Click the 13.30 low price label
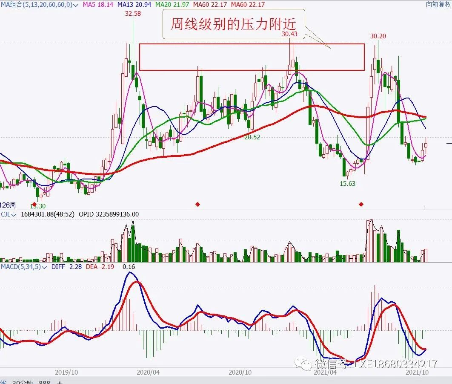This screenshot has width=452, height=384. click(x=38, y=206)
